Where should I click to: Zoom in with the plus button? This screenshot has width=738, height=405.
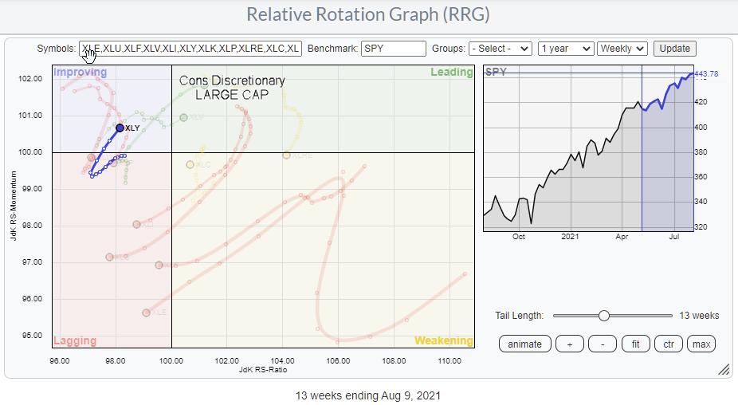pos(569,344)
